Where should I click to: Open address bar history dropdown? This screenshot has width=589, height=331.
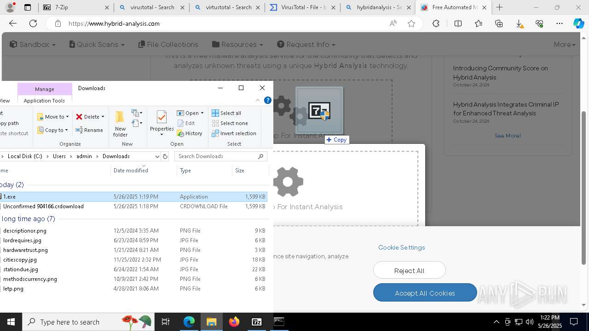point(157,156)
